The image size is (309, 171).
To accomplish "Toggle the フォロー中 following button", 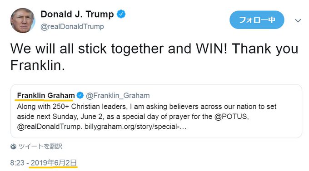I will point(257,20).
